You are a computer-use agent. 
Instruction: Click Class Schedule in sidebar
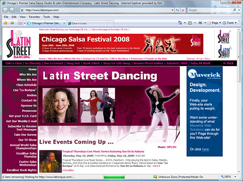[27, 85]
